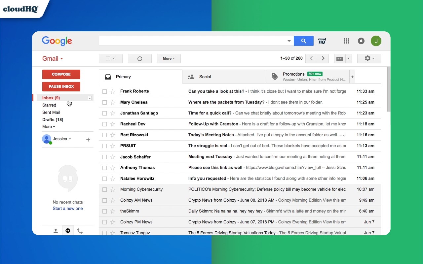
Task: Click the PAUSE INBOX button
Action: pyautogui.click(x=61, y=86)
